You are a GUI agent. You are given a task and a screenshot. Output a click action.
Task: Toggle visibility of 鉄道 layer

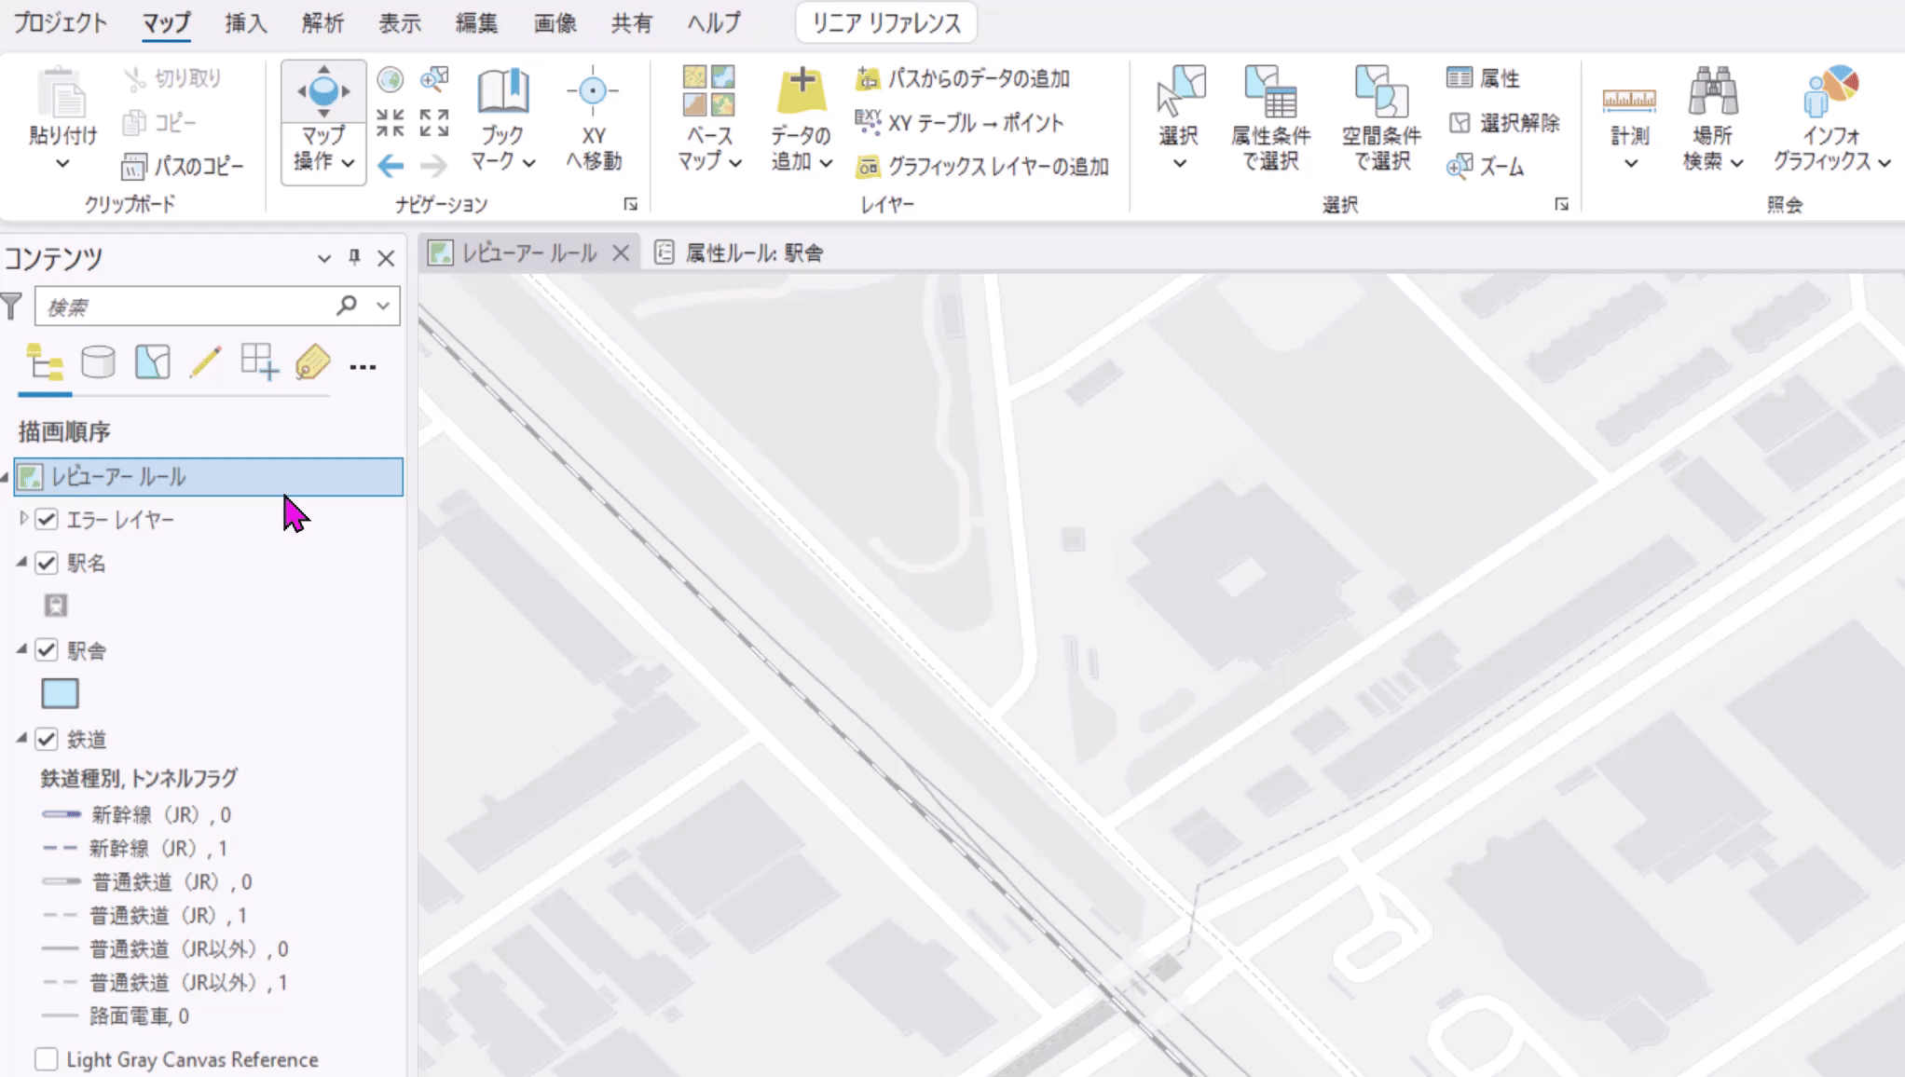47,739
